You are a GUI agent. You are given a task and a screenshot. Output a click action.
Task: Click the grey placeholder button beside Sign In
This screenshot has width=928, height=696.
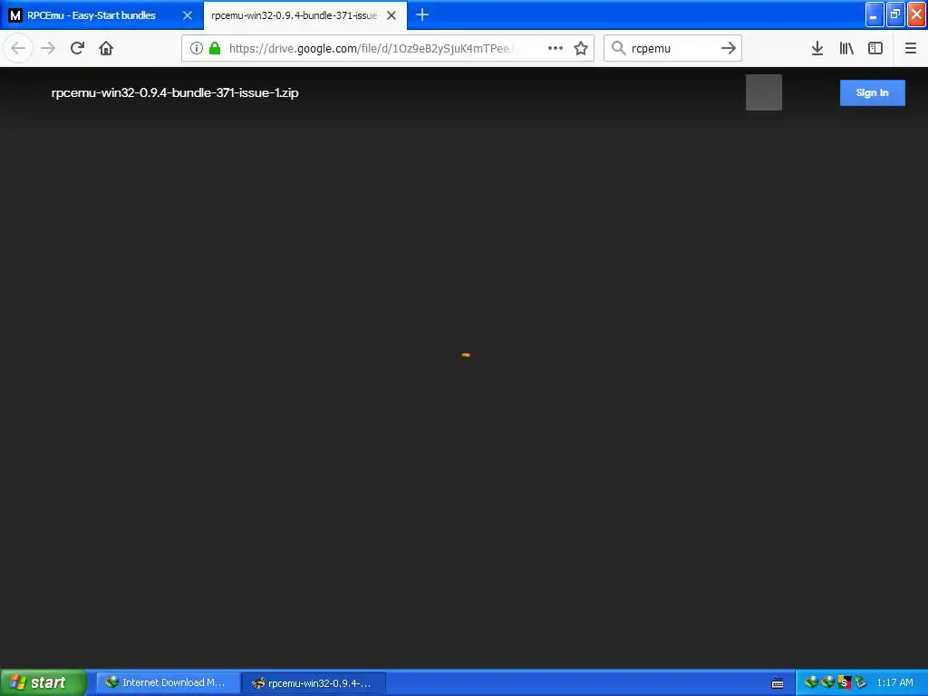click(763, 92)
